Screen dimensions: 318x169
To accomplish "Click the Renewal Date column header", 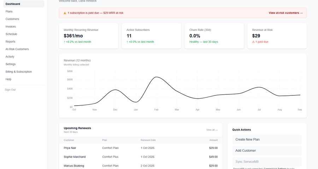I will click(x=148, y=140).
